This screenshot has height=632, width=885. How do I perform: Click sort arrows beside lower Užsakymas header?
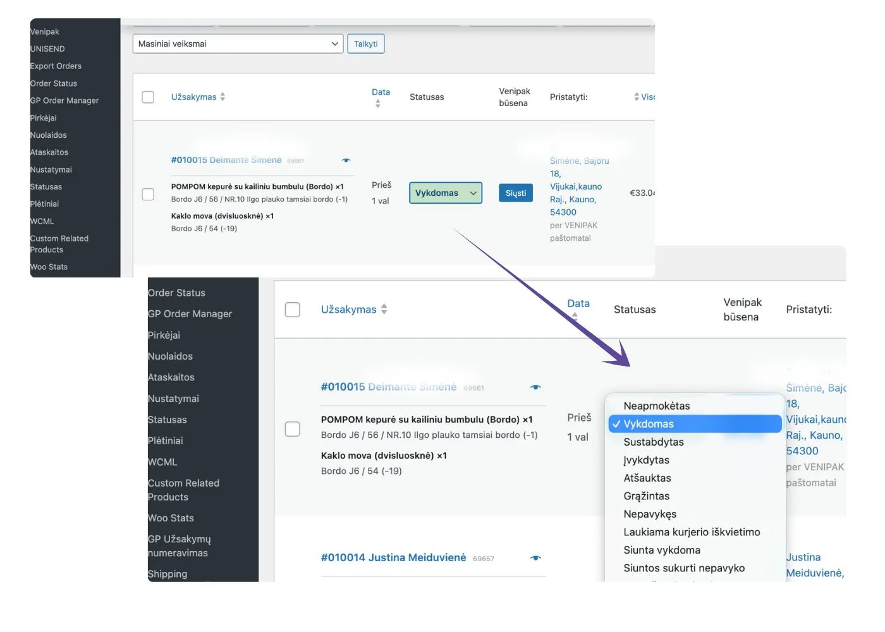(x=384, y=309)
